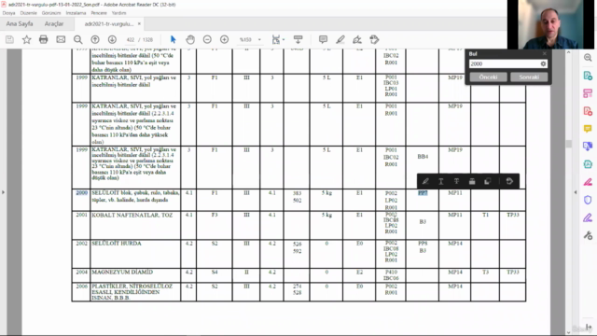Viewport: 597px width, 336px height.
Task: Open the sign document tool
Action: point(357,39)
